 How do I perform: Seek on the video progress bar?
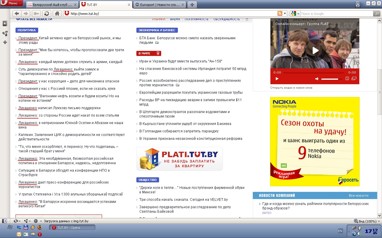coord(314,72)
